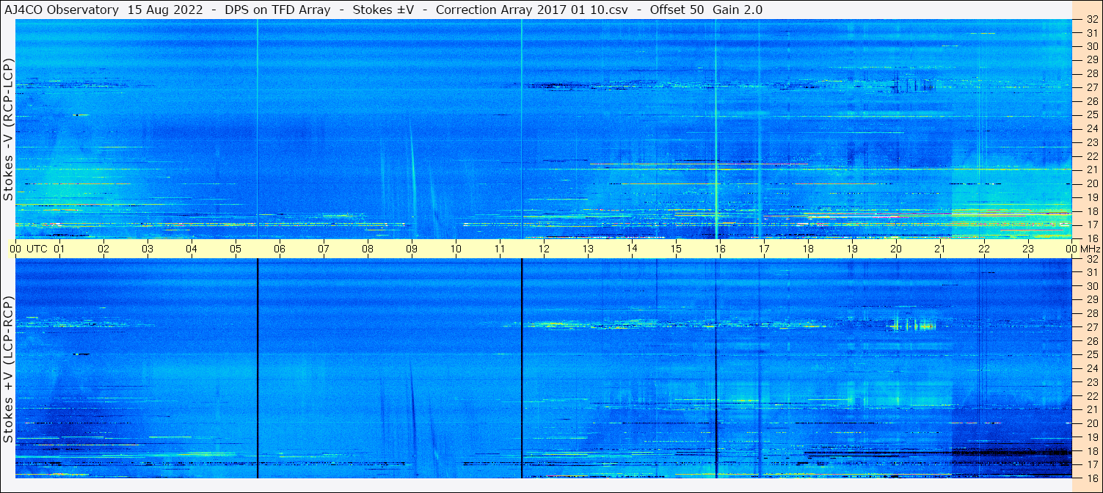Click the 30 MHz label of Stokes +V panel

[1091, 286]
